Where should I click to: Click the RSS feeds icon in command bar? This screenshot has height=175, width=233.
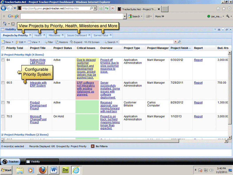13,24
